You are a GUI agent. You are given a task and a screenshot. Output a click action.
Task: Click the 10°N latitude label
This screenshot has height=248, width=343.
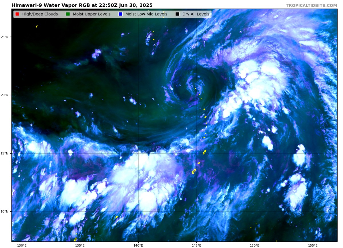point(5,211)
